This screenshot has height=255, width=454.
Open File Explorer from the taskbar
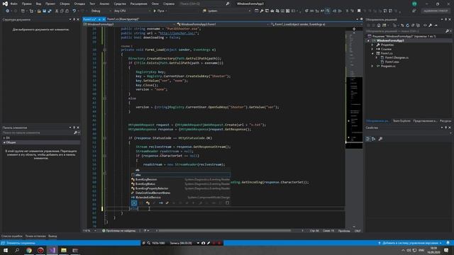pos(64,250)
